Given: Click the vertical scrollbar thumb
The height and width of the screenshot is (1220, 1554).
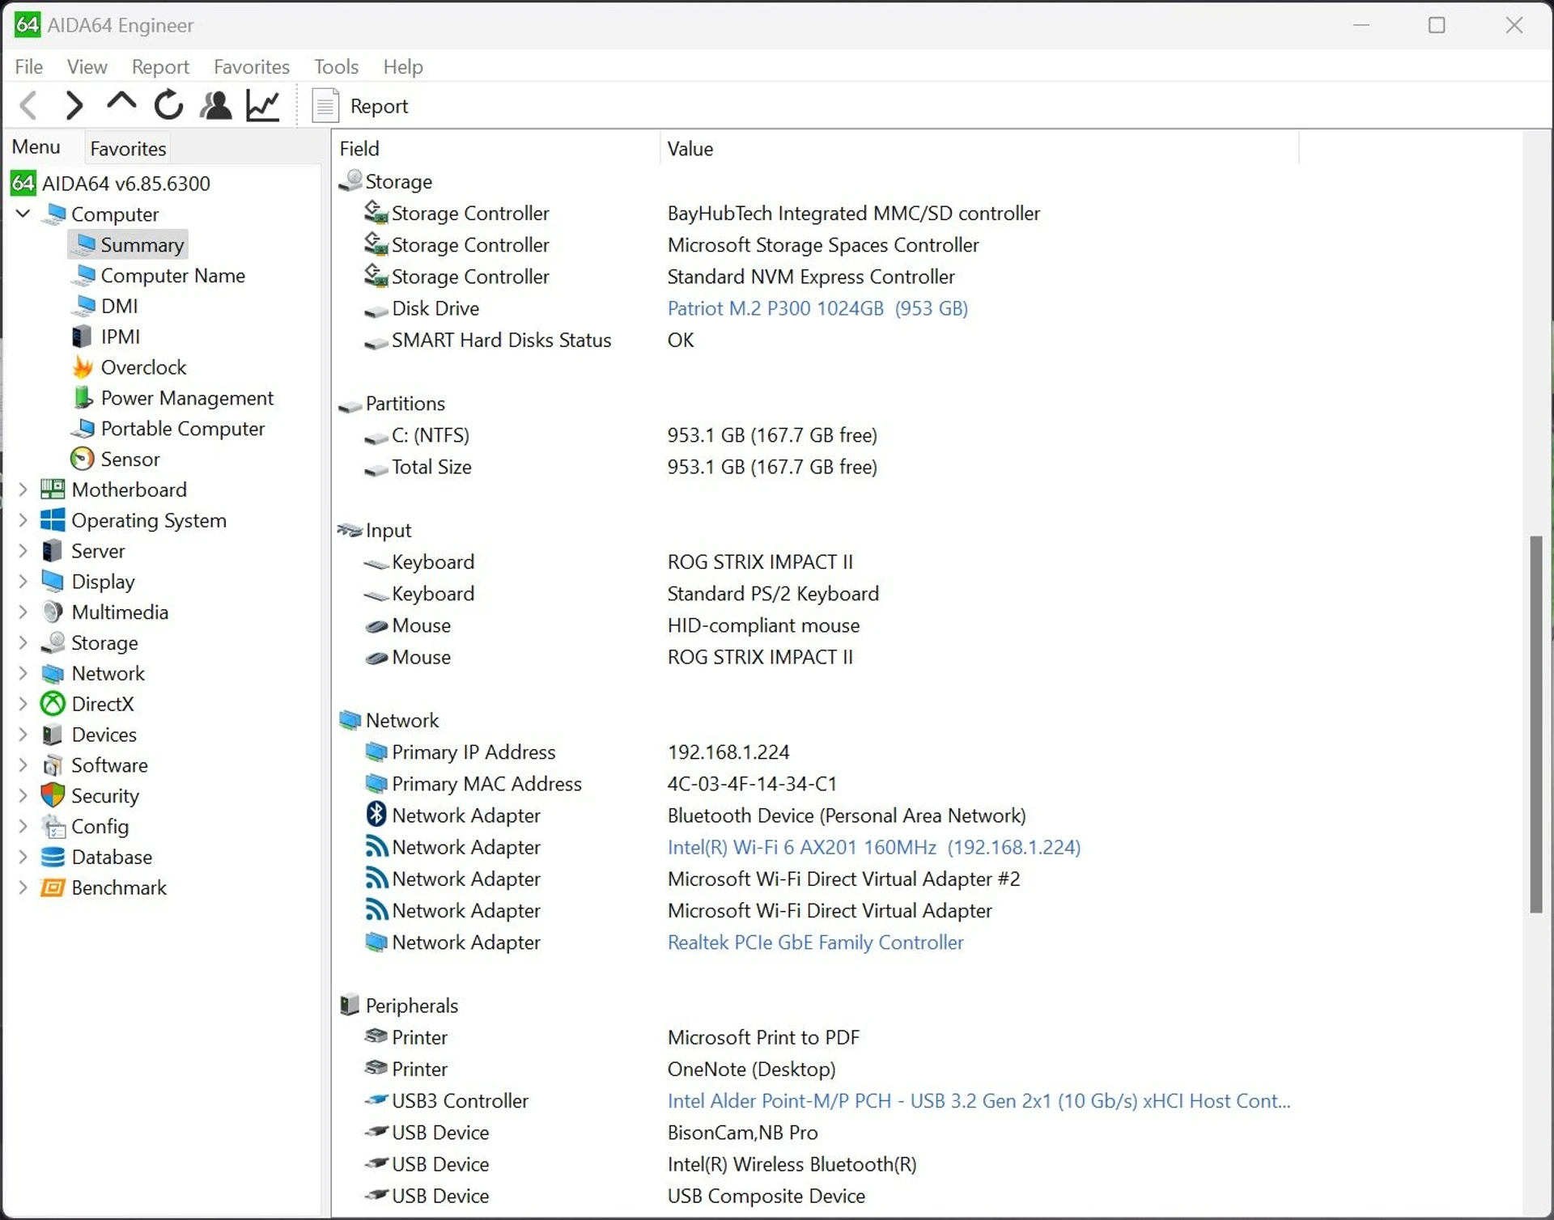Looking at the screenshot, I should (1536, 724).
